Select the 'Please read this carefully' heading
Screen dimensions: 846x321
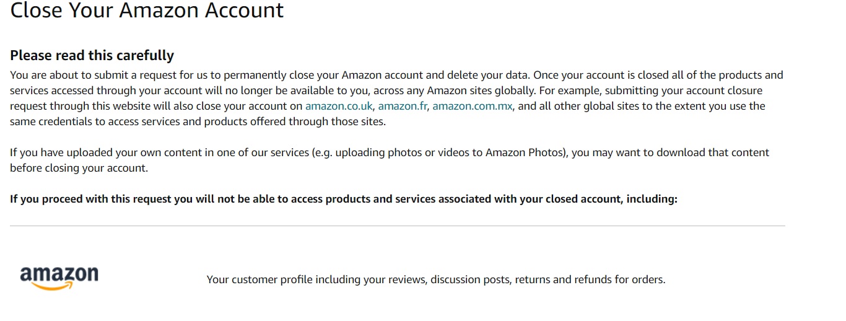click(x=92, y=55)
